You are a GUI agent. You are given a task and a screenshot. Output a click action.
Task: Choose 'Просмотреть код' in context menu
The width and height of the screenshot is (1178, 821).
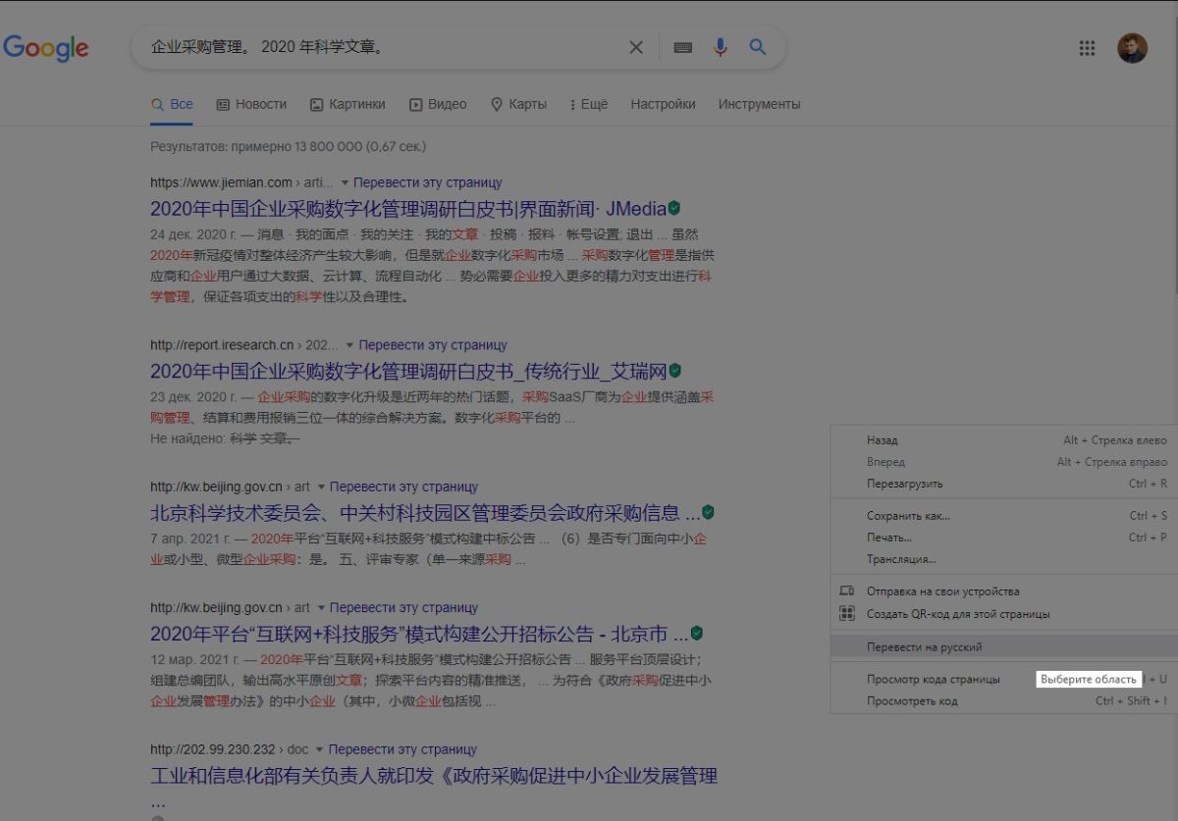(1003, 701)
